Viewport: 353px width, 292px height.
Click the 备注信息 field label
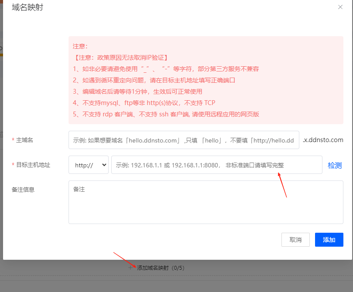(x=23, y=190)
